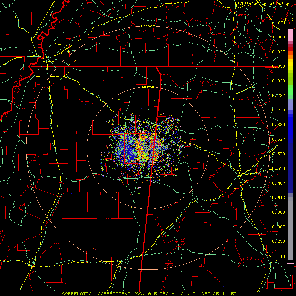The image size is (296, 296).
Task: Click the radar site center in the echo cluster
Action: click(x=149, y=148)
